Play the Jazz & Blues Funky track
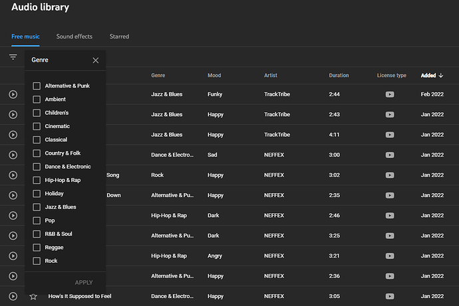This screenshot has width=459, height=306. pos(13,94)
